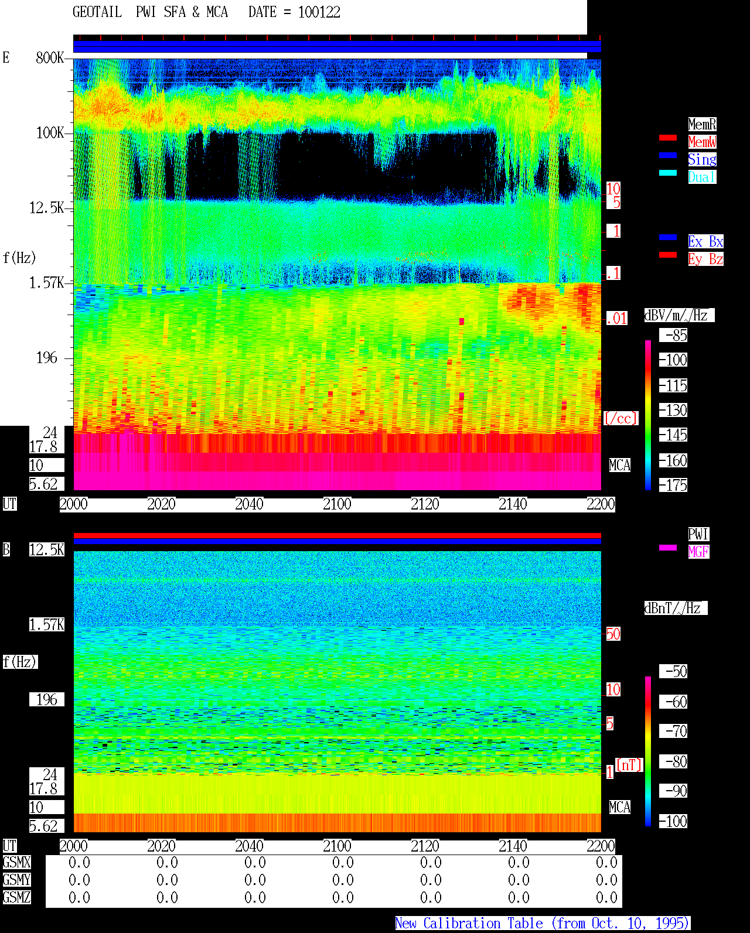750x933 pixels.
Task: Click the red .01 density axis value
Action: (616, 319)
